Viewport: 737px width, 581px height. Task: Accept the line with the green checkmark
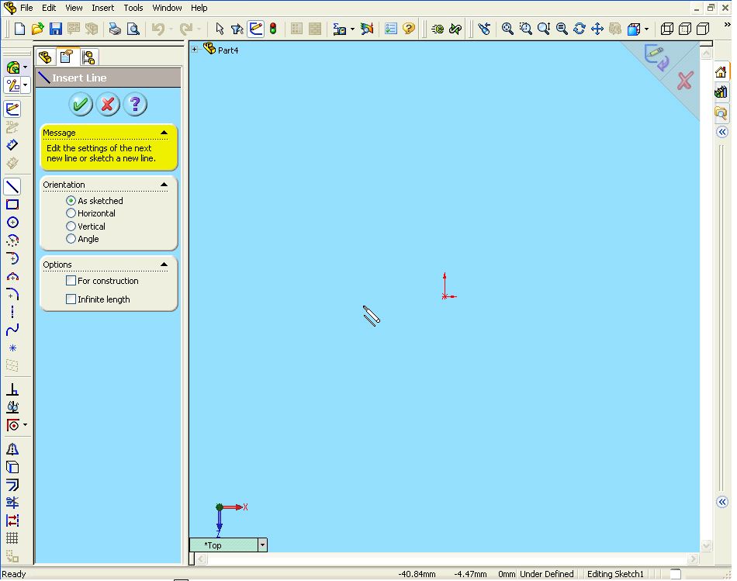[x=81, y=104]
